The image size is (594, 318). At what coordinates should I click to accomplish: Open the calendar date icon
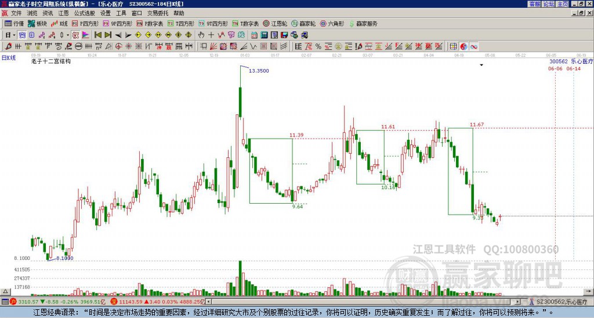254,35
